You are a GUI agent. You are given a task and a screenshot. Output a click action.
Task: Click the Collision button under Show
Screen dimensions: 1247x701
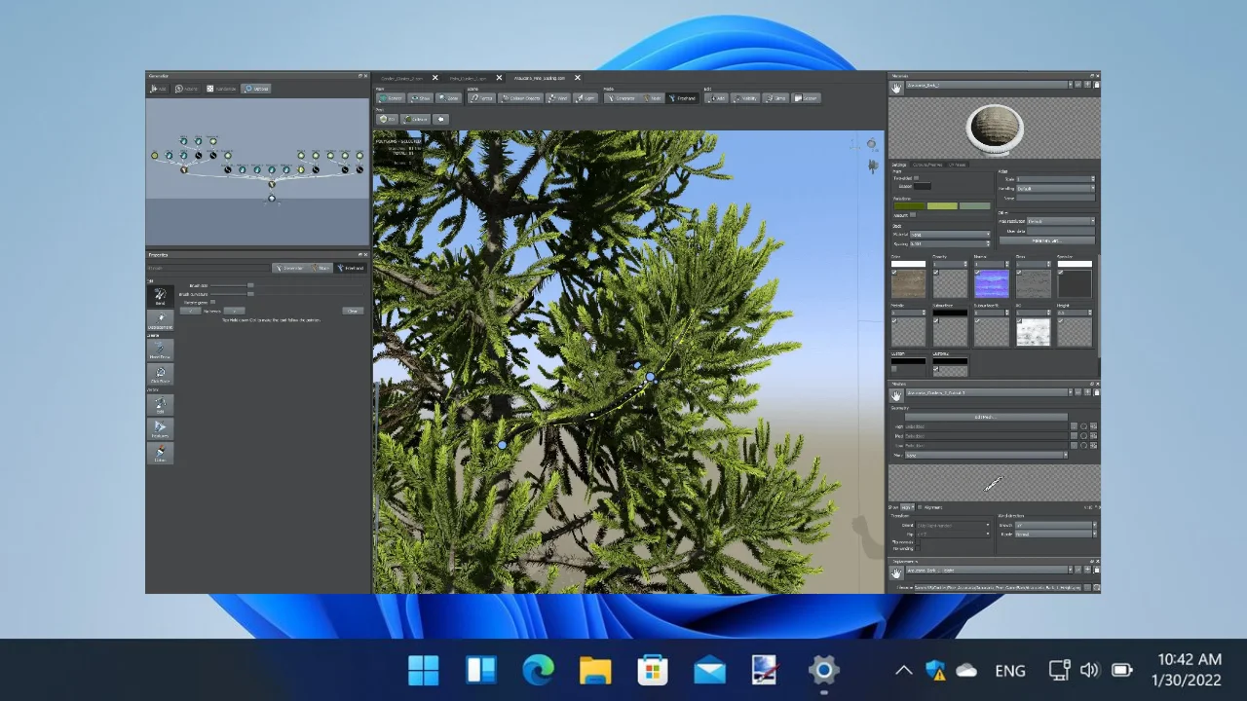415,119
